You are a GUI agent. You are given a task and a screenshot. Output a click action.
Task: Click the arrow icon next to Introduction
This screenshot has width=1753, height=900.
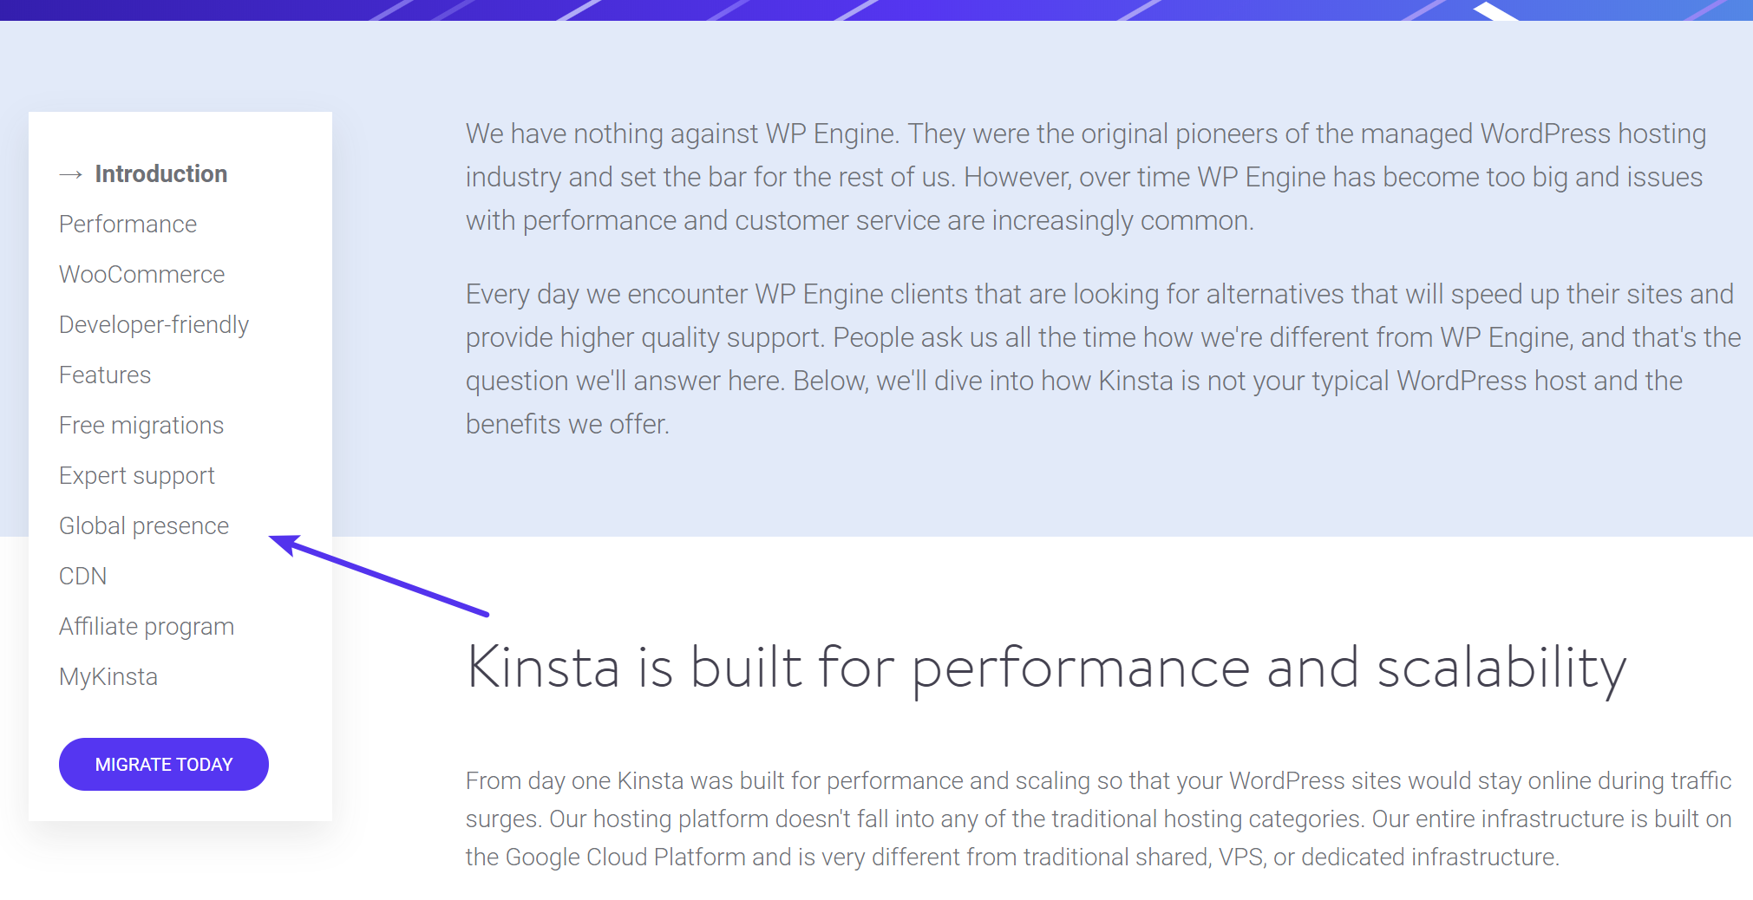71,173
